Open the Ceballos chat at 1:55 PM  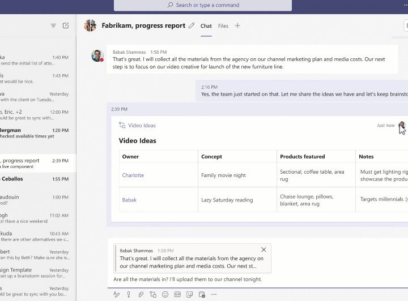[x=38, y=181]
